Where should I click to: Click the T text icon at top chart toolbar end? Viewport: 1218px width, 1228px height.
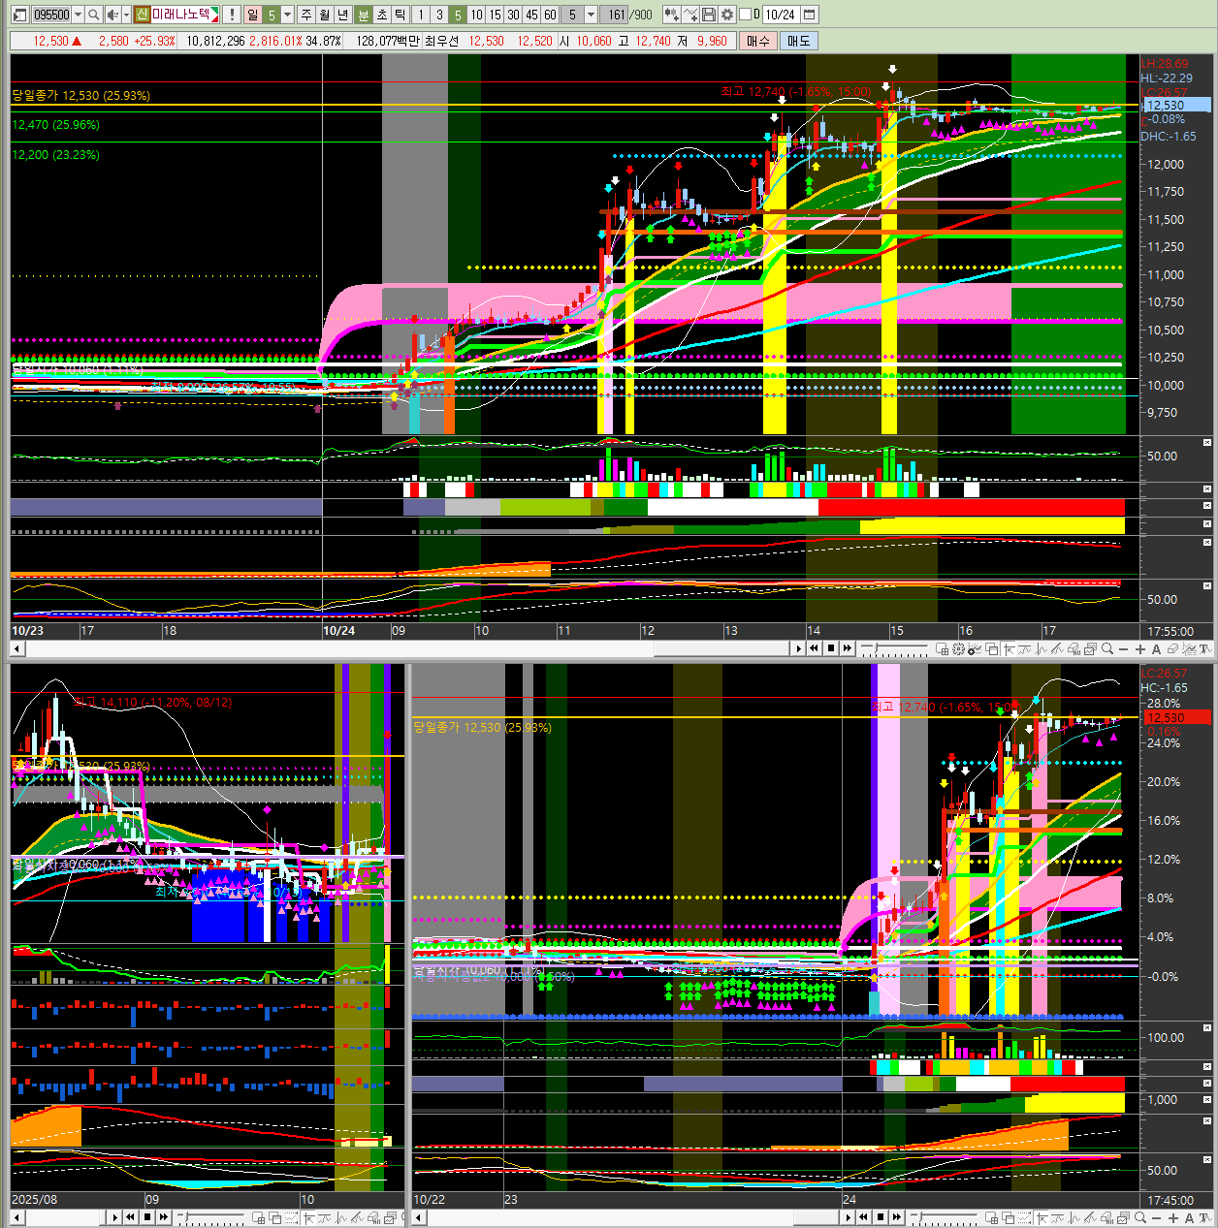pyautogui.click(x=1205, y=649)
